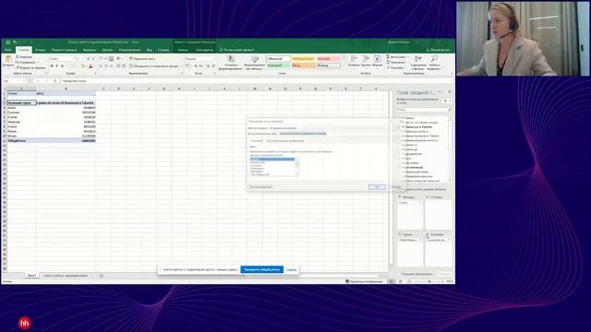This screenshot has width=591, height=332.
Task: Switch to the Вставка ribbon tab
Action: pyautogui.click(x=41, y=50)
